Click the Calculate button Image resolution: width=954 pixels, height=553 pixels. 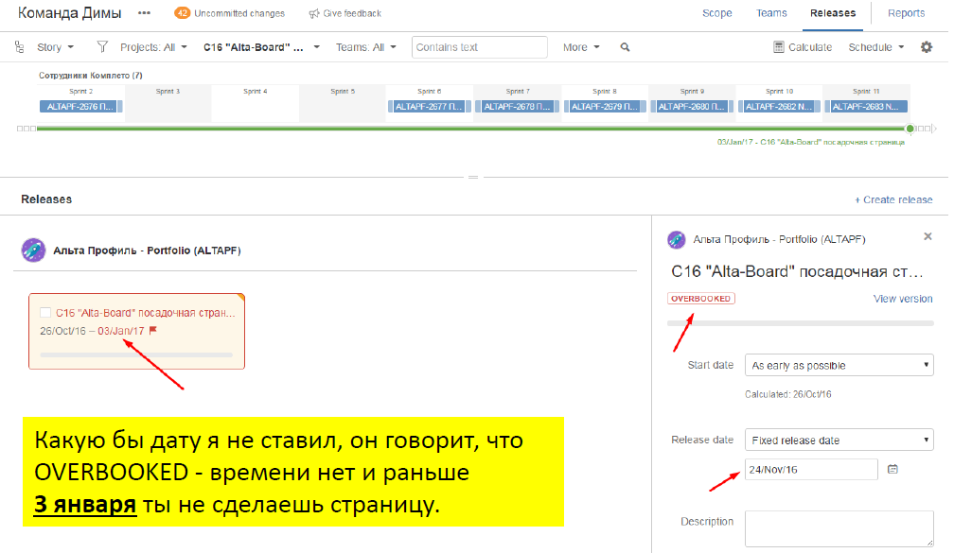[803, 47]
